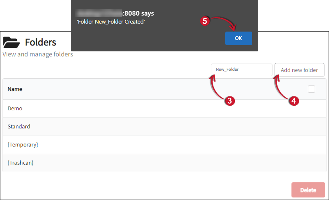Click the 'Folder New_Folder Created' message text
Image resolution: width=329 pixels, height=200 pixels.
click(x=111, y=22)
